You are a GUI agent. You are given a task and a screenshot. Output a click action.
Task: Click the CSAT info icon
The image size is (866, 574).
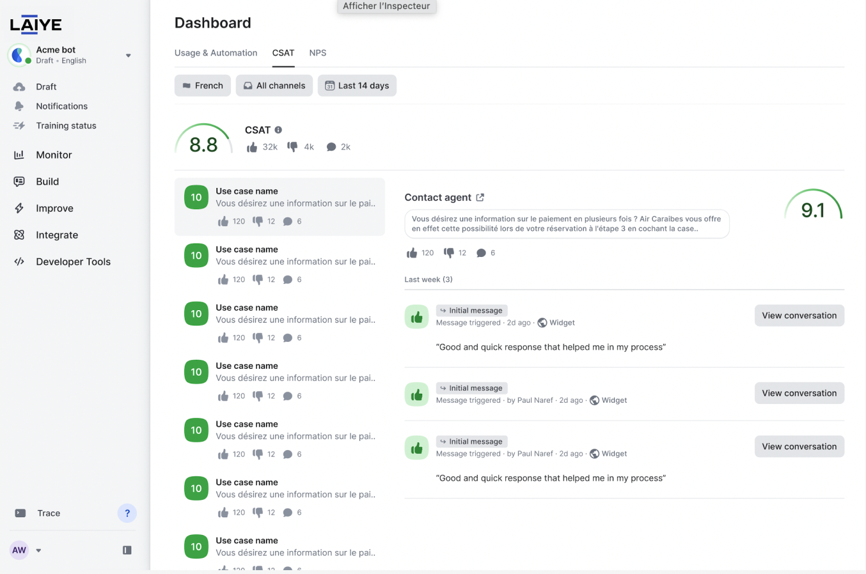click(278, 130)
